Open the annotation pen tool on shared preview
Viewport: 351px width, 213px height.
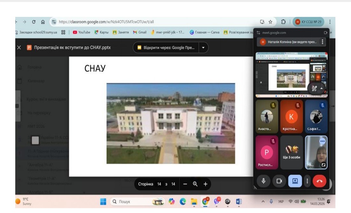[x=314, y=88]
